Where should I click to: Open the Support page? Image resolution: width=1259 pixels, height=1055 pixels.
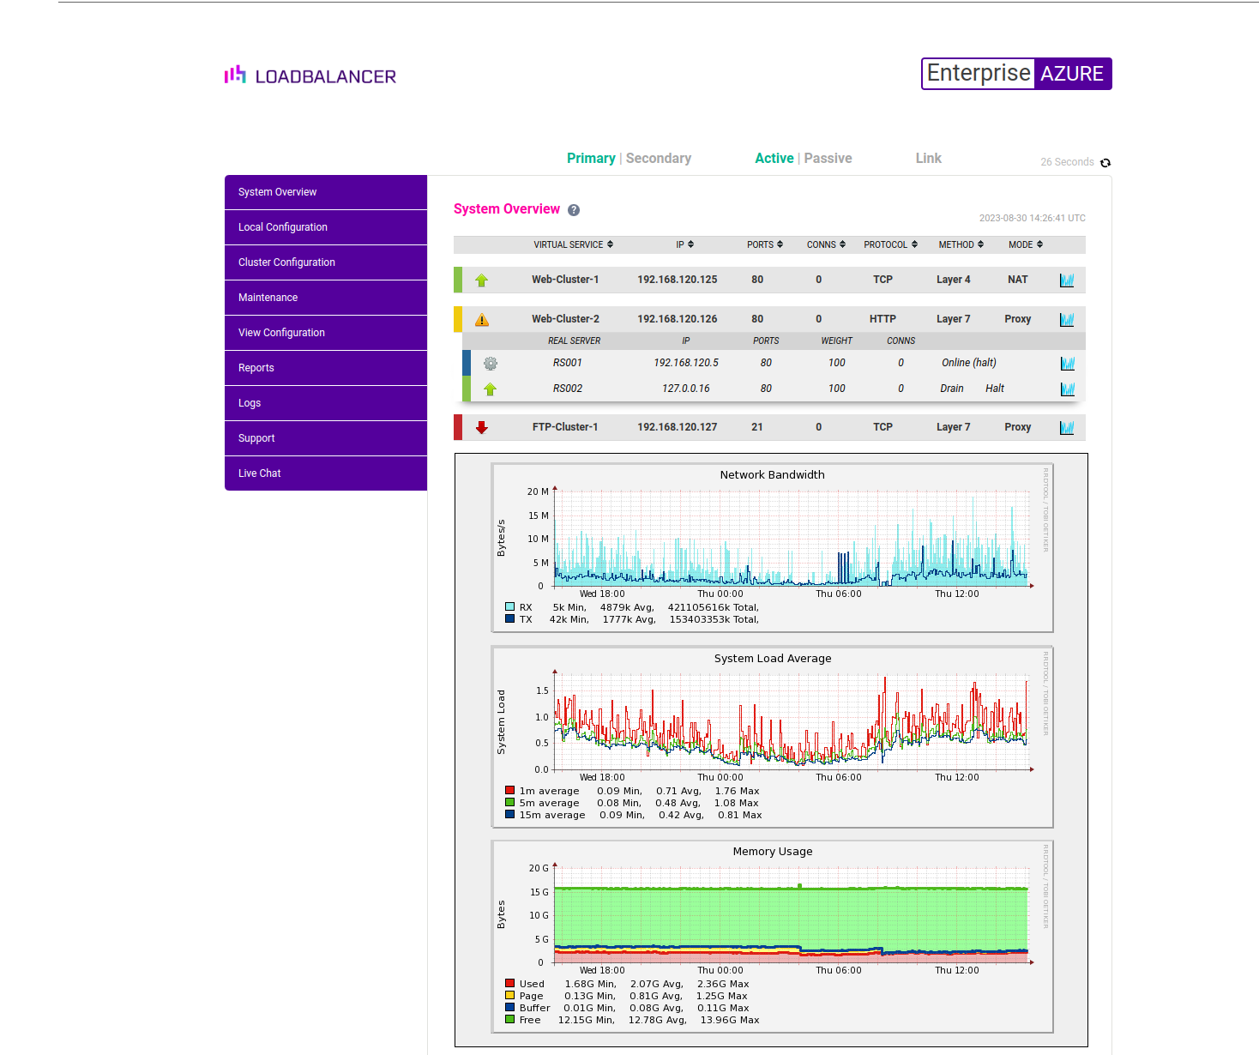coord(256,438)
